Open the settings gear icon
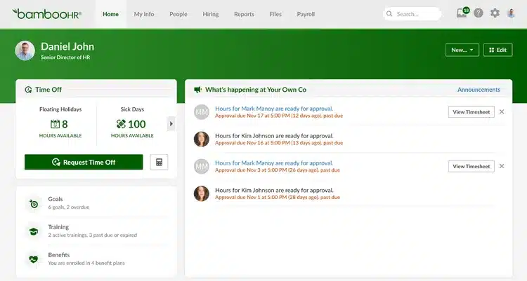This screenshot has height=281, width=527. point(495,13)
